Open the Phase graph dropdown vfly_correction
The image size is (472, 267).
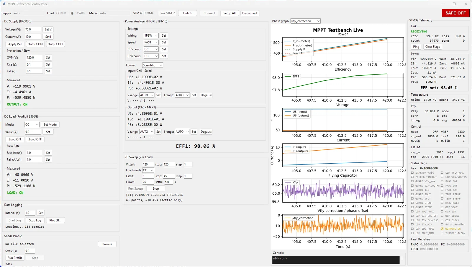(305, 21)
